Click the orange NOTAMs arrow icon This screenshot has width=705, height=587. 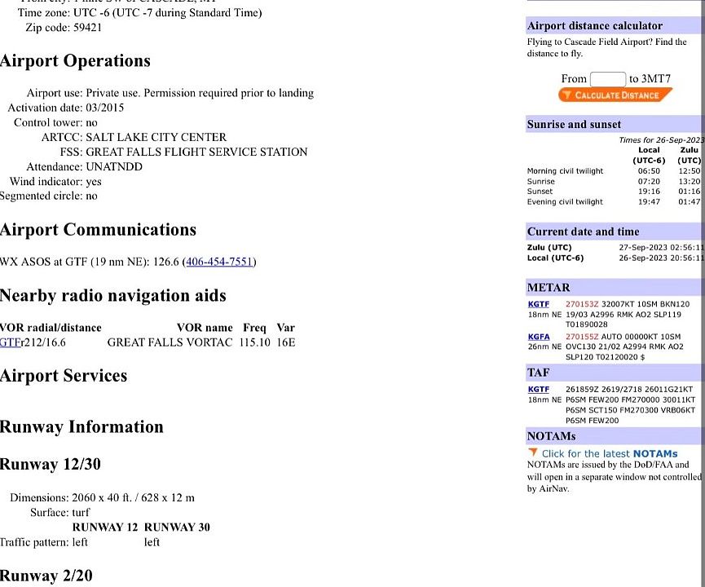click(x=533, y=453)
